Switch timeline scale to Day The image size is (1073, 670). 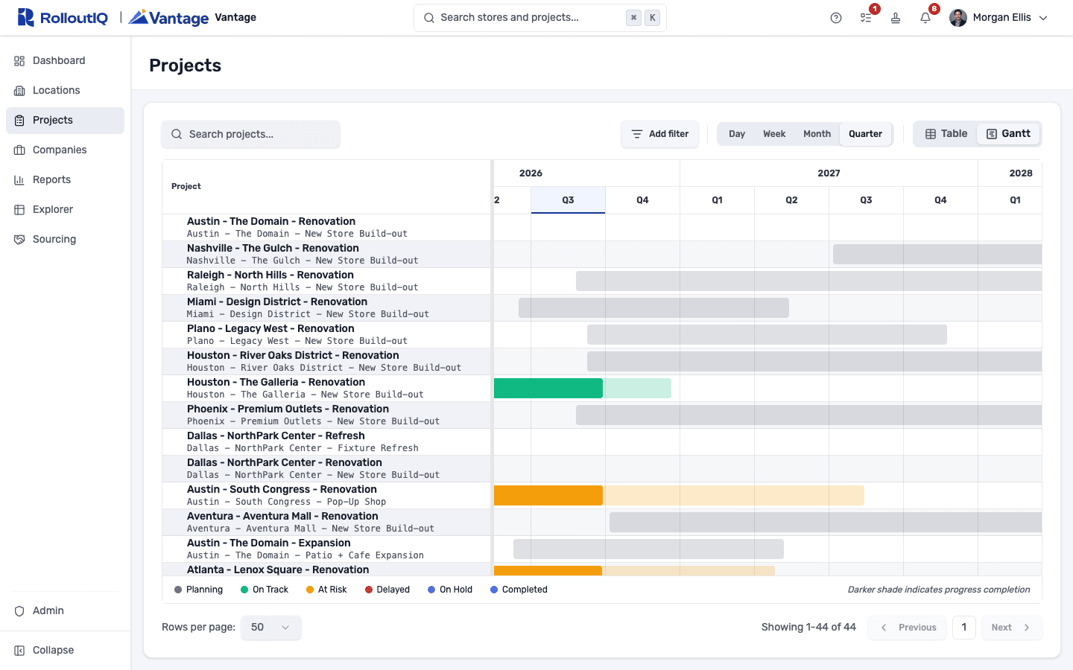737,134
